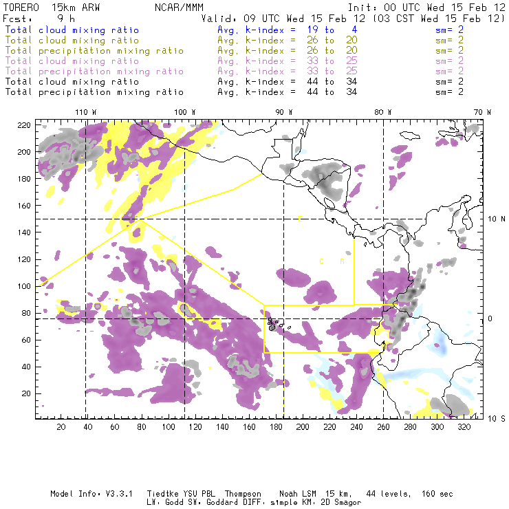Select black "Total precipitation mixing ratio" legend row

94,92
